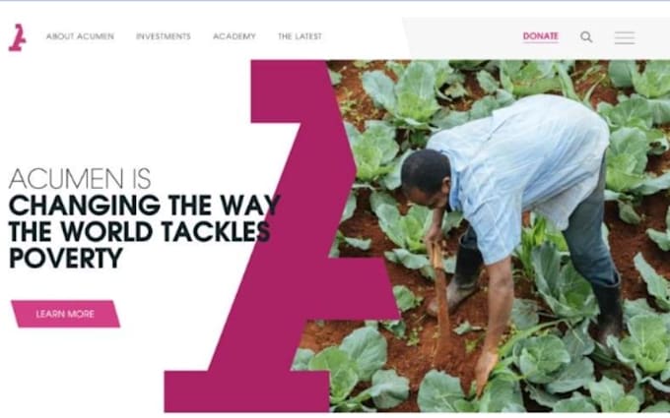Screen dimensions: 670x418
Task: Open the search magnifier icon
Action: coord(586,37)
